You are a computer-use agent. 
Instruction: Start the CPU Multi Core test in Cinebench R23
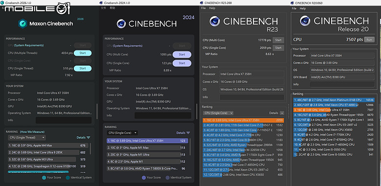point(278,40)
